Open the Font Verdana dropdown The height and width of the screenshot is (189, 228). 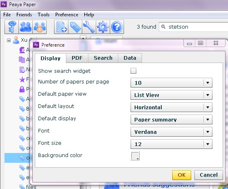[171, 132]
